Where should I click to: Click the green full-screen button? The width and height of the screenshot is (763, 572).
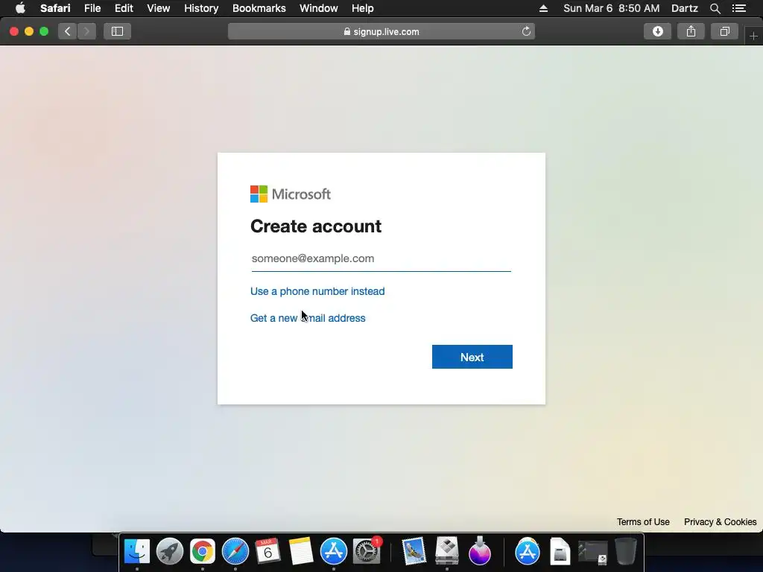[44, 31]
